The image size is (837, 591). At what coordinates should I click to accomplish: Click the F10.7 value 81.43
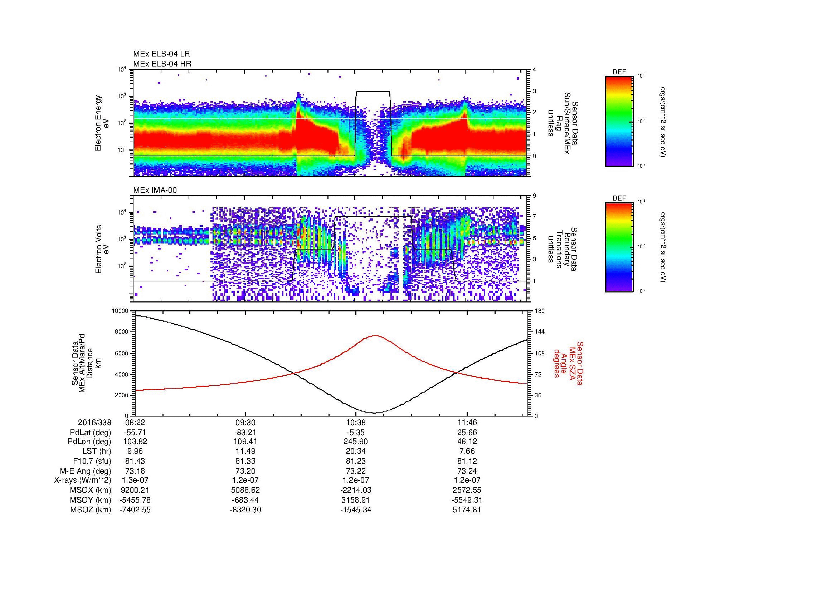pos(135,461)
